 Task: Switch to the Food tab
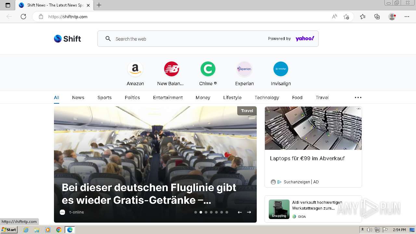point(297,97)
